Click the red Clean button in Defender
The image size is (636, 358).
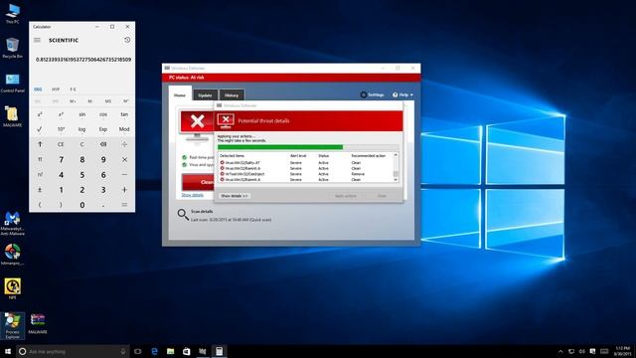tap(198, 182)
